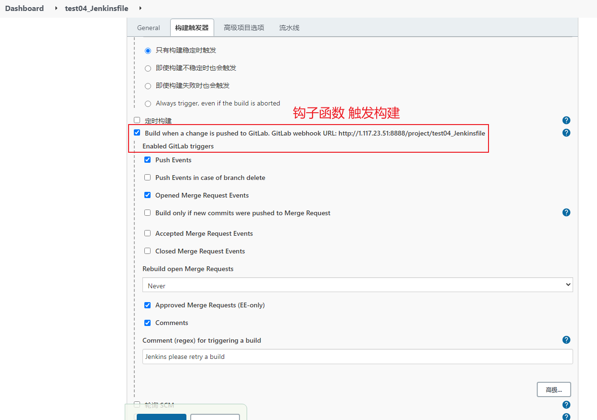Image resolution: width=597 pixels, height=420 pixels.
Task: Open help for Build only if new commits
Action: 566,212
